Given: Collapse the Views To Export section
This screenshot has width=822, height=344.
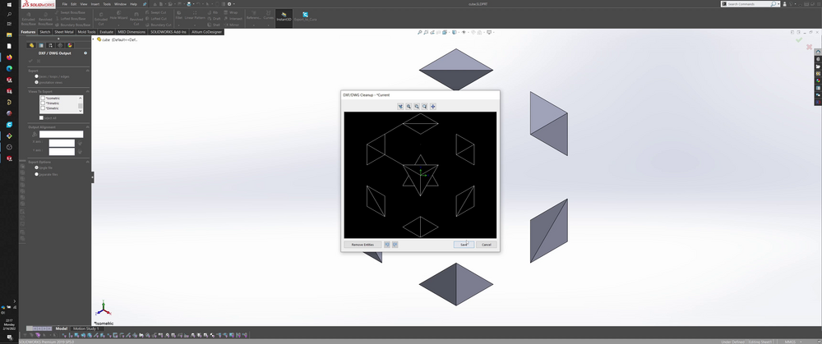Looking at the screenshot, I should (86, 91).
